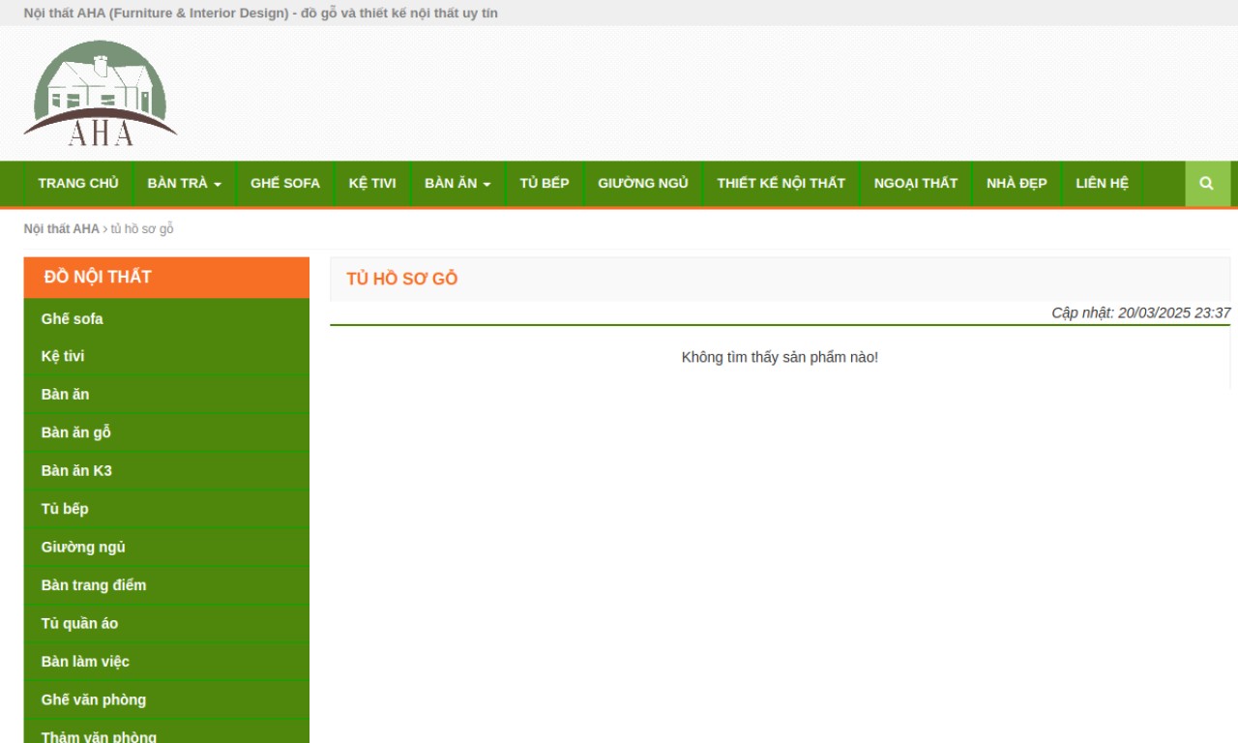1238x743 pixels.
Task: Open sidebar Ghế sofa category
Action: [x=166, y=318]
